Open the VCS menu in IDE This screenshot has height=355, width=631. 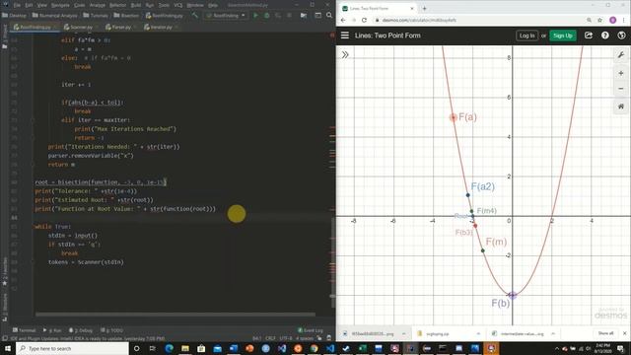[178, 5]
